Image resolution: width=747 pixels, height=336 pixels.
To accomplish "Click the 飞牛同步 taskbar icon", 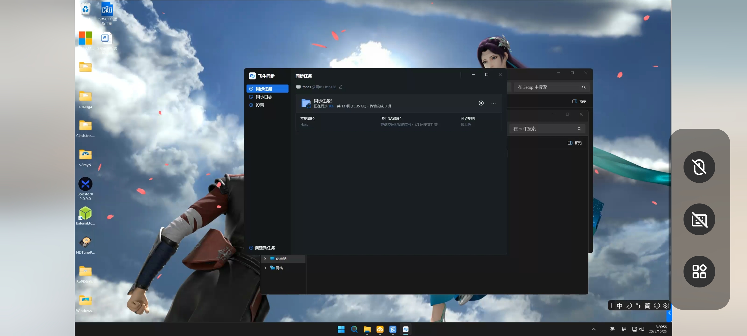I will pos(406,329).
